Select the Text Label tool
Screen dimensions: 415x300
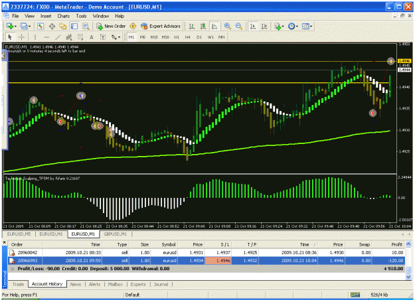pos(103,37)
